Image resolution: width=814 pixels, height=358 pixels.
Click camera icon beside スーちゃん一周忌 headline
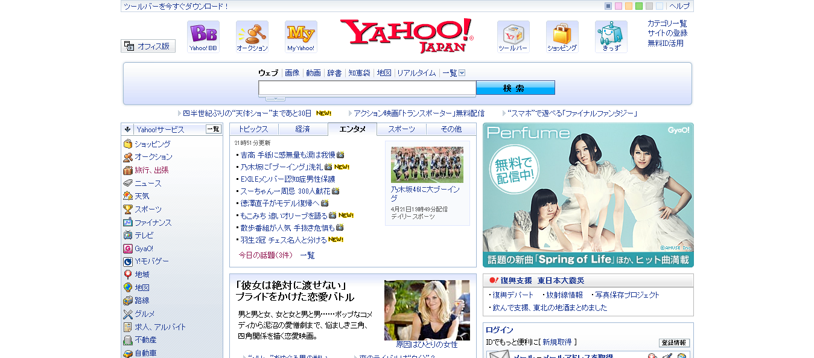click(335, 191)
